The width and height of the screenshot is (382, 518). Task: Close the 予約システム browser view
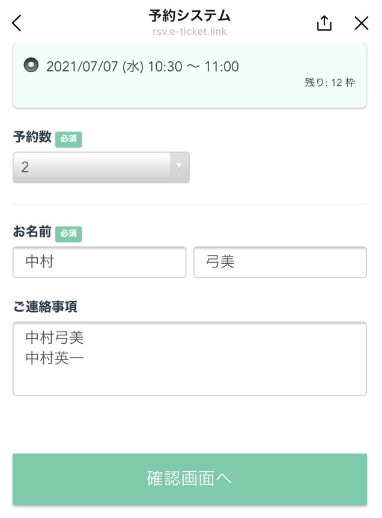pos(362,23)
